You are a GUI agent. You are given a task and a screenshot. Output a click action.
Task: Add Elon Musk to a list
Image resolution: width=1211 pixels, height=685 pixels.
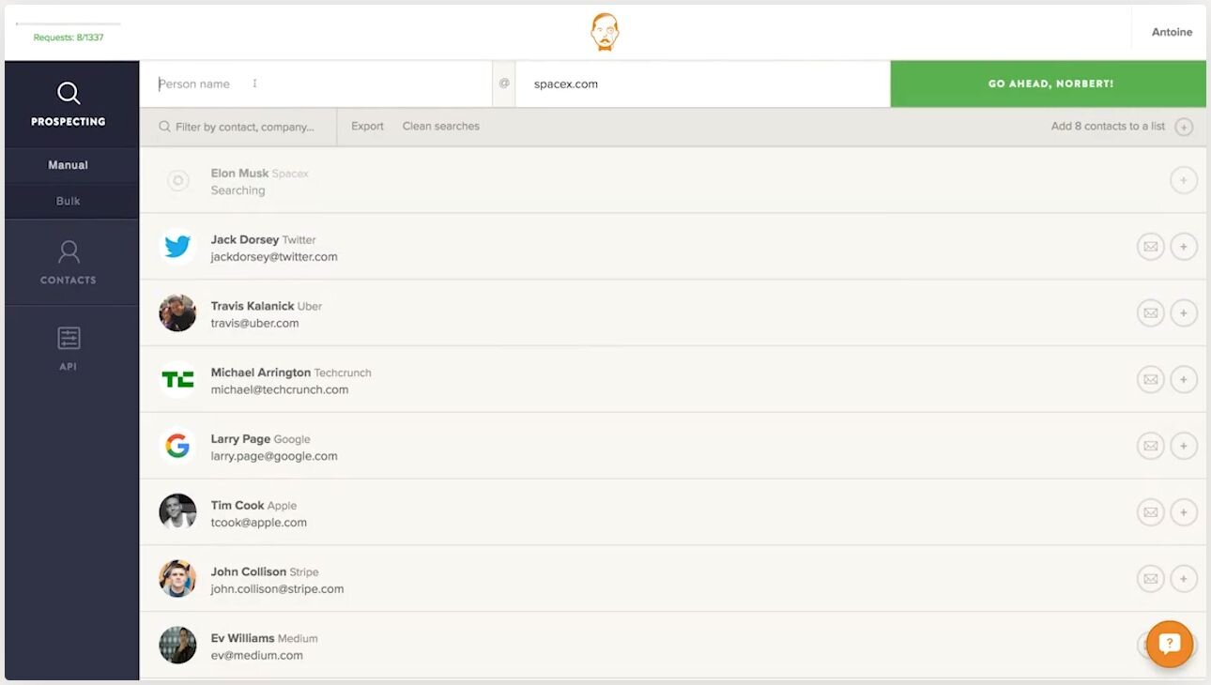point(1184,180)
